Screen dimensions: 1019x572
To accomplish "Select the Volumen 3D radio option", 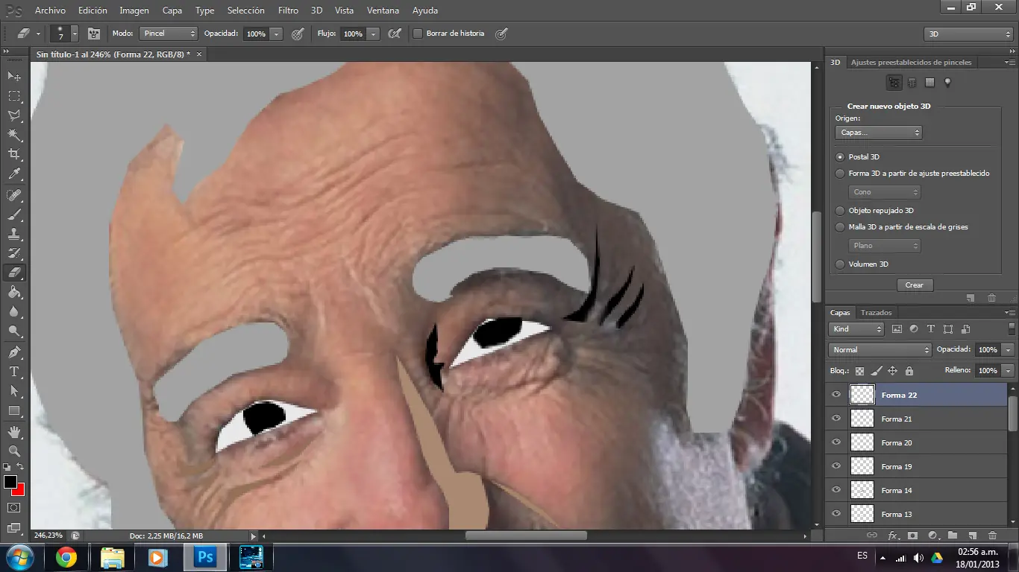I will click(840, 264).
